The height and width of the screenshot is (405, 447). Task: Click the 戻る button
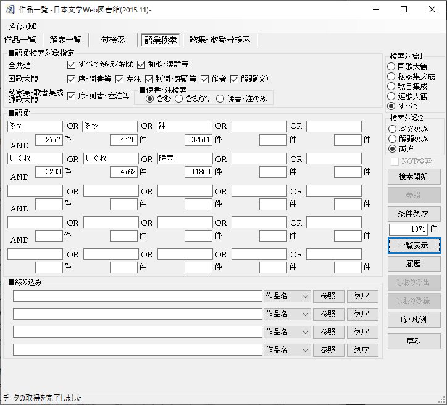(x=414, y=341)
